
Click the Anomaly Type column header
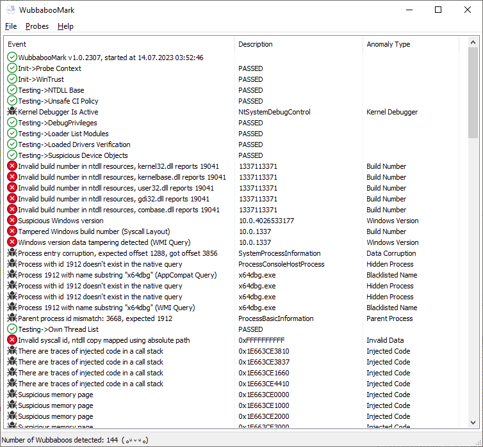tap(411, 44)
